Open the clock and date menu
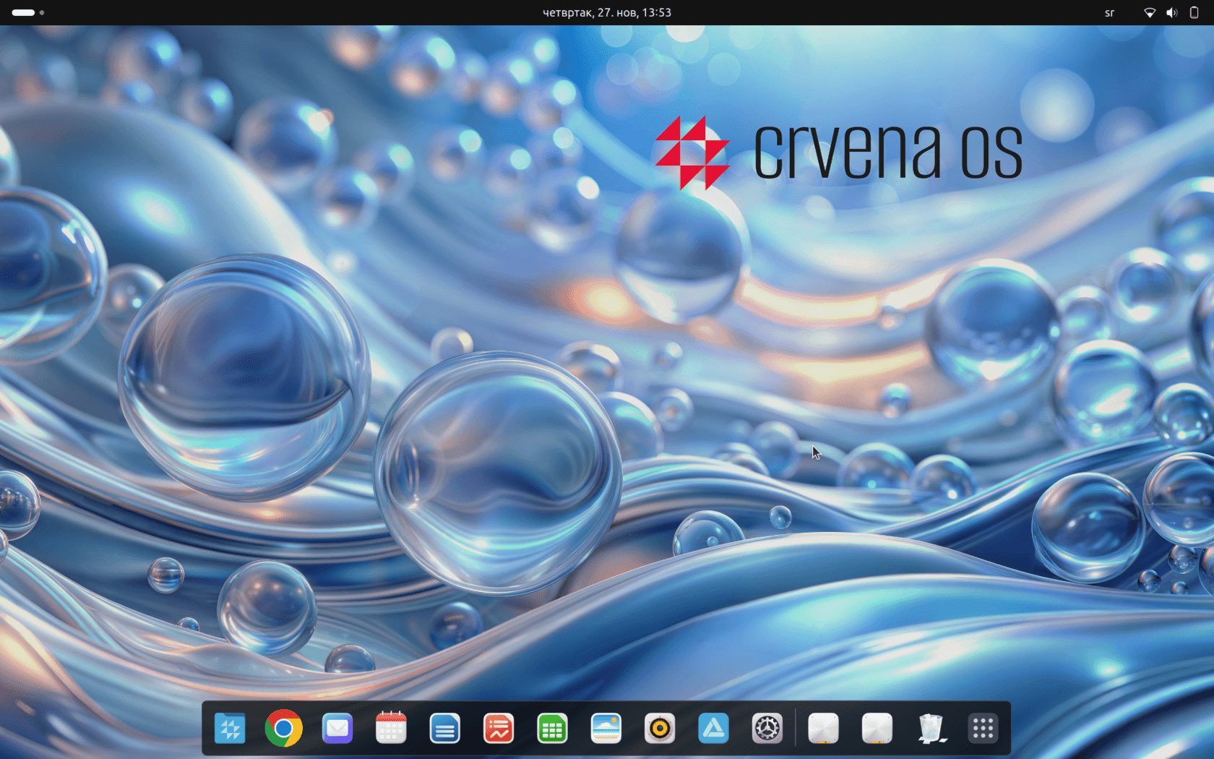This screenshot has width=1214, height=759. [607, 12]
